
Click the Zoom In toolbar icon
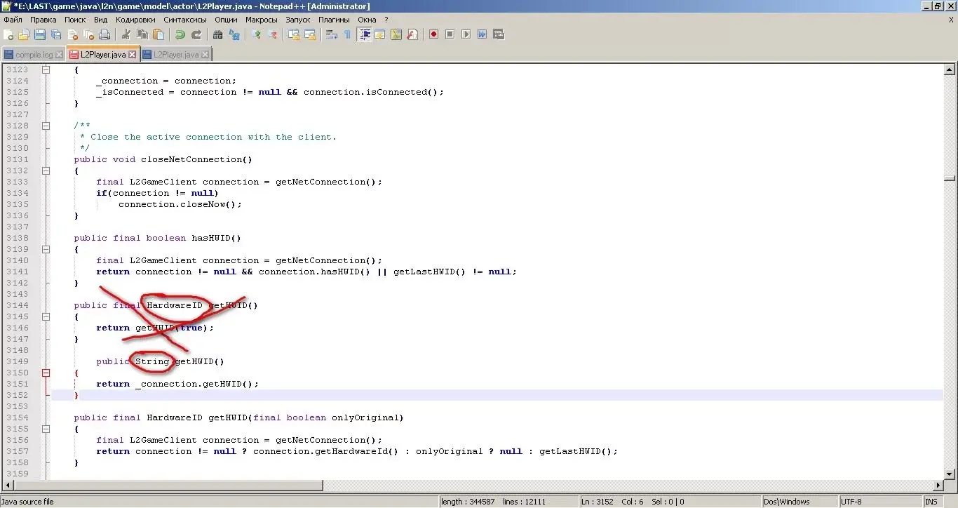(256, 34)
